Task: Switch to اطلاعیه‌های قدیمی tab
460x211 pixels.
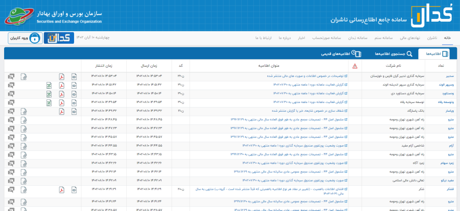Action: click(x=341, y=54)
